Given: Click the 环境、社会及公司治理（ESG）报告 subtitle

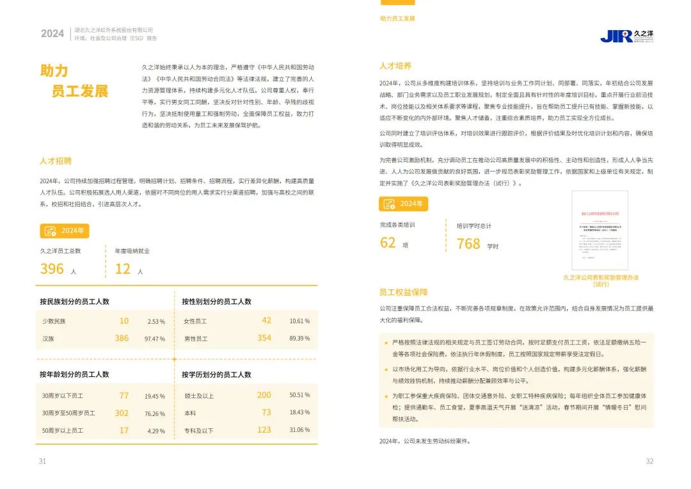Looking at the screenshot, I should coord(115,38).
